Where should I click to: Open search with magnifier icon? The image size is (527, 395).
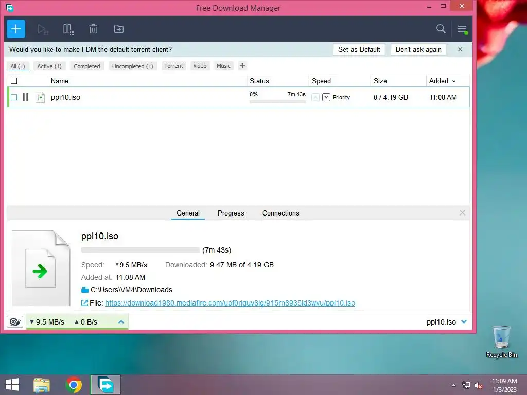[441, 29]
